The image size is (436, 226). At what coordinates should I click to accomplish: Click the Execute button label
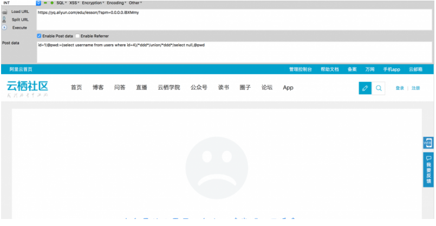[19, 28]
